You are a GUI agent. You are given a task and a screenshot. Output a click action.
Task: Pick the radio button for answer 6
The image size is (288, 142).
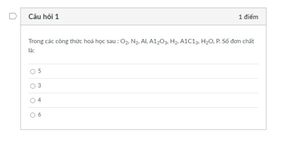point(33,115)
